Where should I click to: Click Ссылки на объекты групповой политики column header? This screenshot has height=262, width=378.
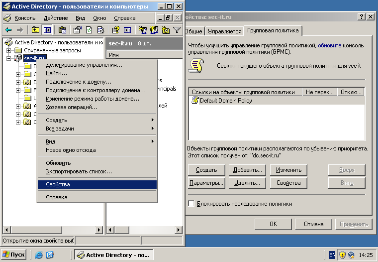pyautogui.click(x=245, y=92)
